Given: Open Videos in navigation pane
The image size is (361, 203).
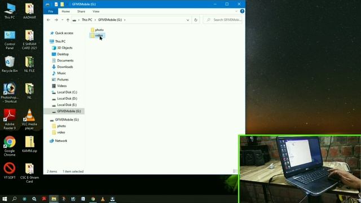Looking at the screenshot, I should coord(59,86).
